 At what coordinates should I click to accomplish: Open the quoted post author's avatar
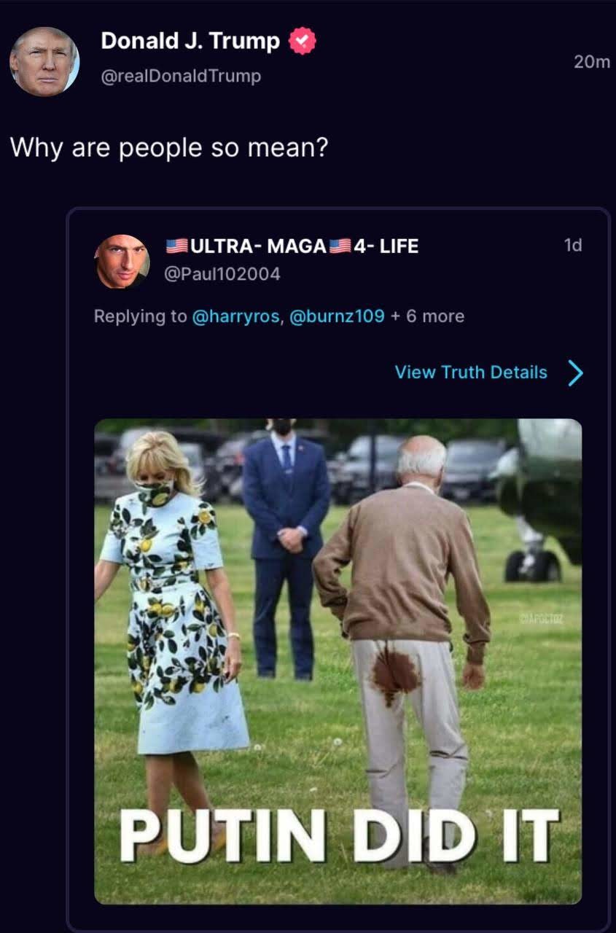[x=122, y=261]
